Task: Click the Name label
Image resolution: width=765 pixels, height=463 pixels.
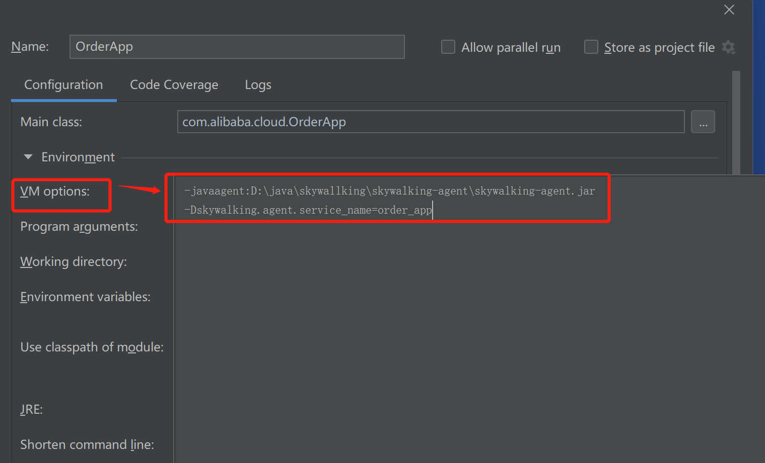Action: [30, 47]
